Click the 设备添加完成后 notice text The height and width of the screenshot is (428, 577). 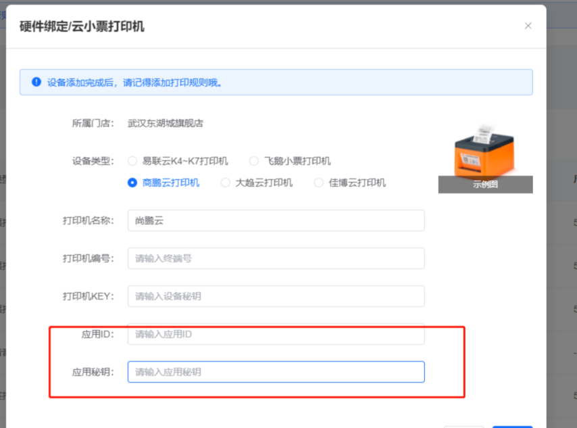point(134,82)
